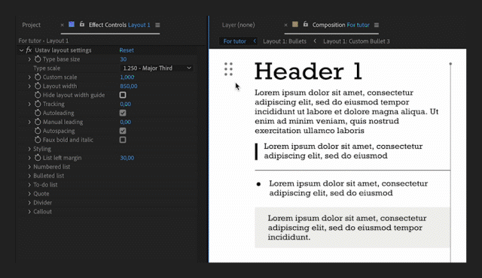
Task: Click the six-dot drag handle beside Header 1
Action: point(228,69)
